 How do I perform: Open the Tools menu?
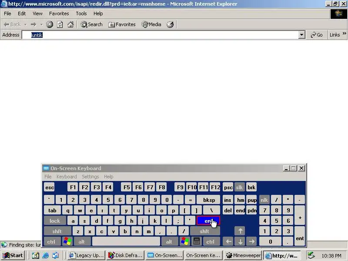[81, 13]
